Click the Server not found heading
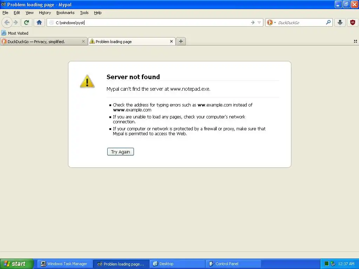Screen dimensions: 359x269 (x=133, y=77)
